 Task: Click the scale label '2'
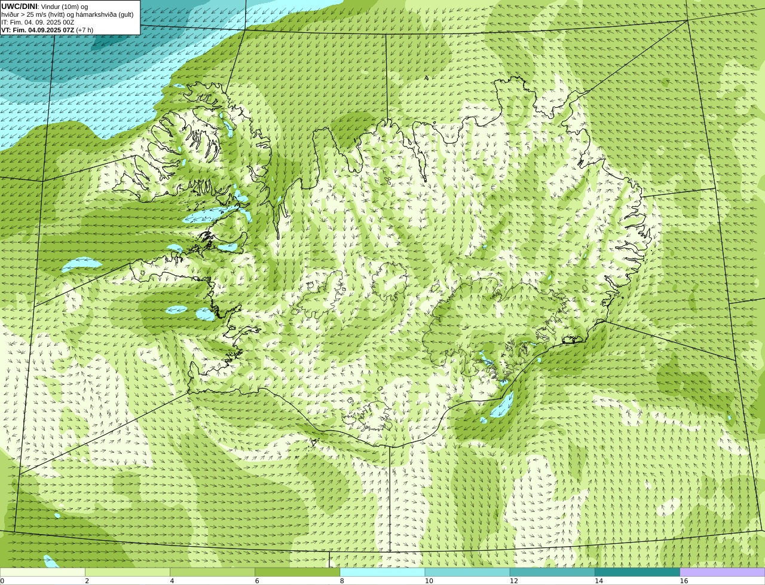[x=87, y=581]
